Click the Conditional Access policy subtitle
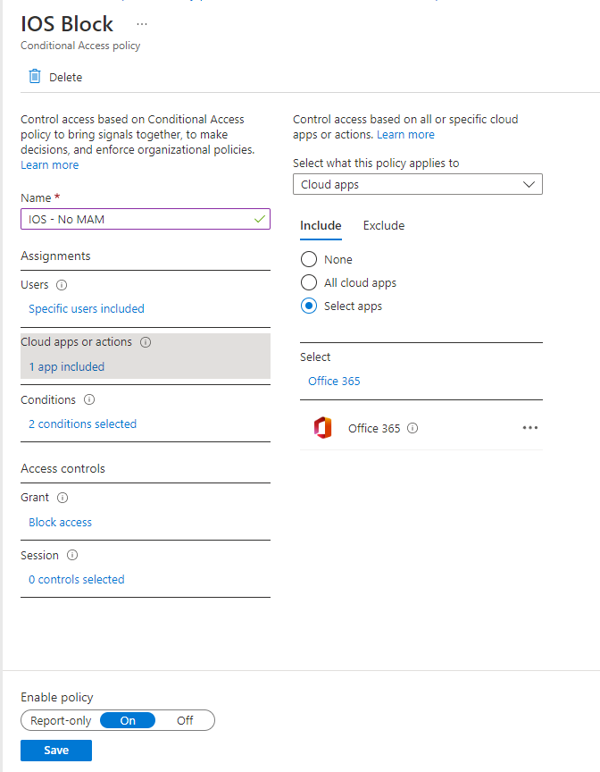 coord(80,46)
